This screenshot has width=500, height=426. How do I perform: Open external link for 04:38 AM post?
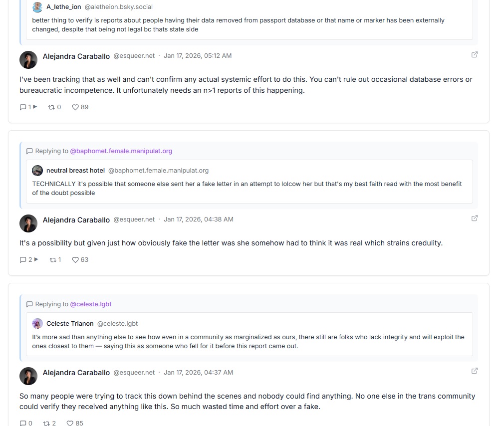(475, 218)
